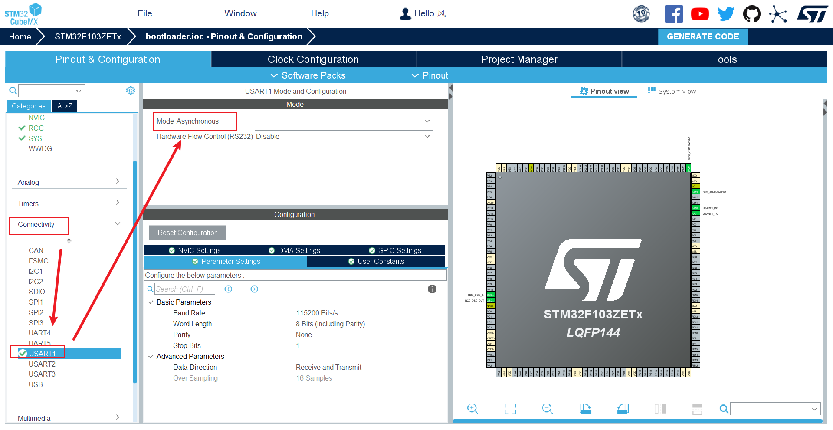Fit the chip to the view
This screenshot has height=430, width=833.
[x=510, y=409]
